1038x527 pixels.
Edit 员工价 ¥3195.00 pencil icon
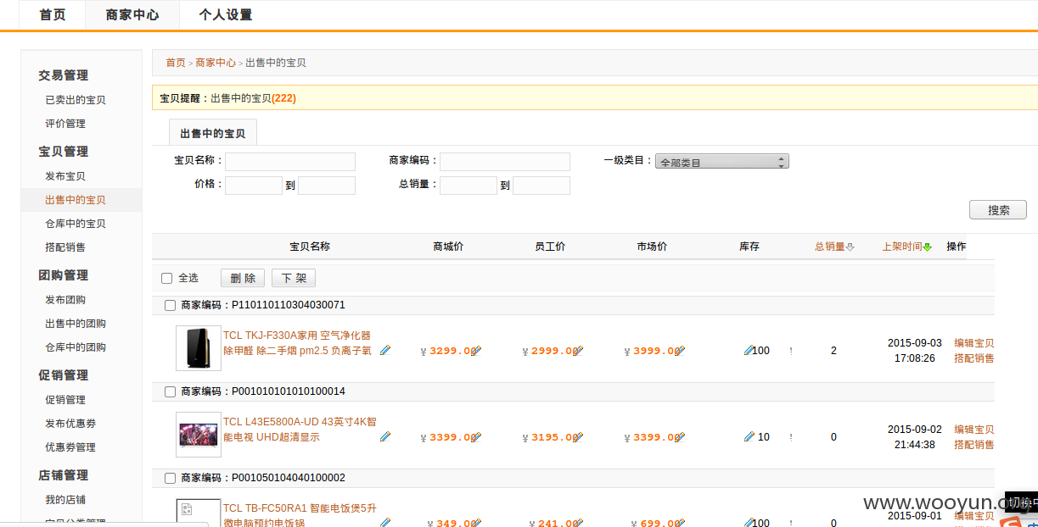click(578, 437)
